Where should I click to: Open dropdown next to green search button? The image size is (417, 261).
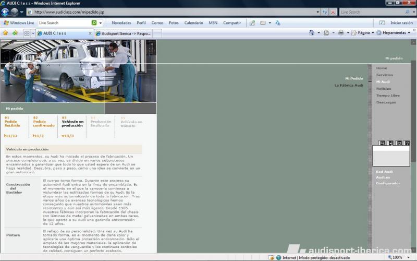[101, 23]
